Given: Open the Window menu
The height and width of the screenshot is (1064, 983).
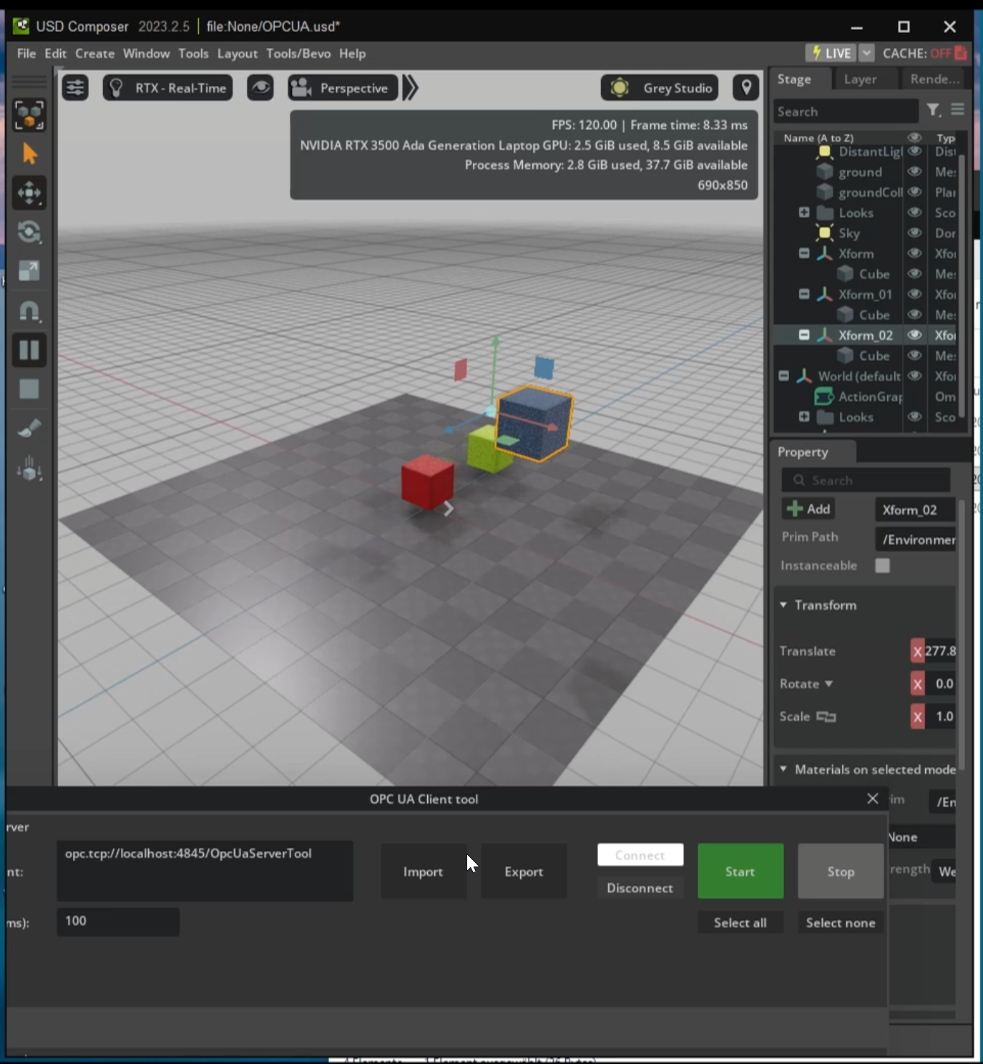Looking at the screenshot, I should click(x=147, y=54).
